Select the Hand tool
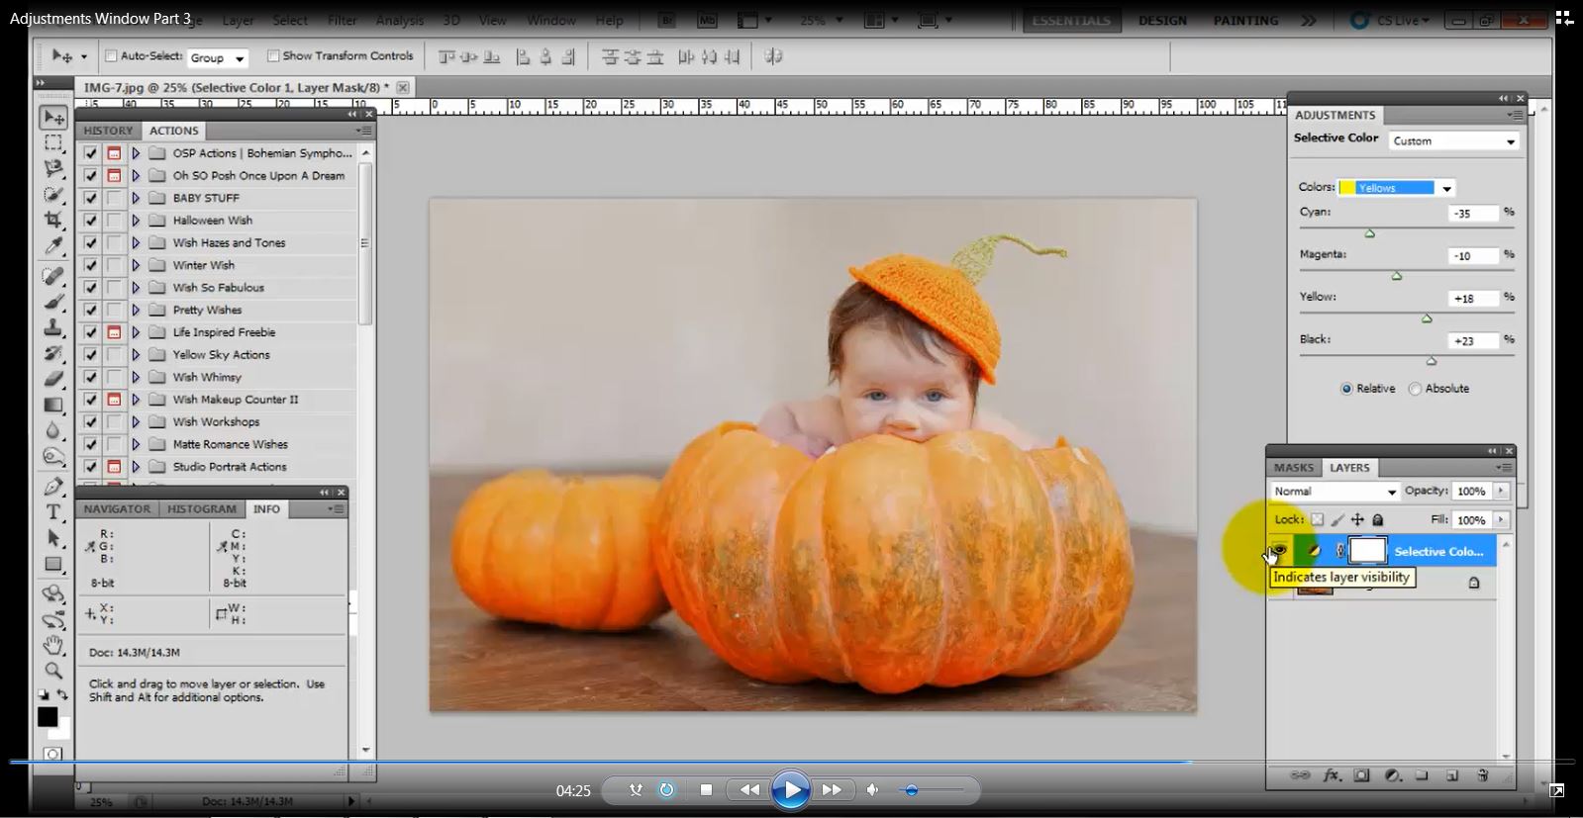 [53, 646]
